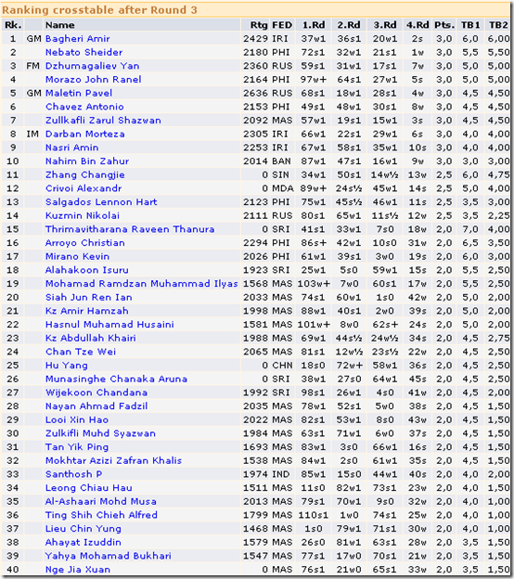Open Zhang Changjie player link
The height and width of the screenshot is (579, 514).
click(x=85, y=174)
